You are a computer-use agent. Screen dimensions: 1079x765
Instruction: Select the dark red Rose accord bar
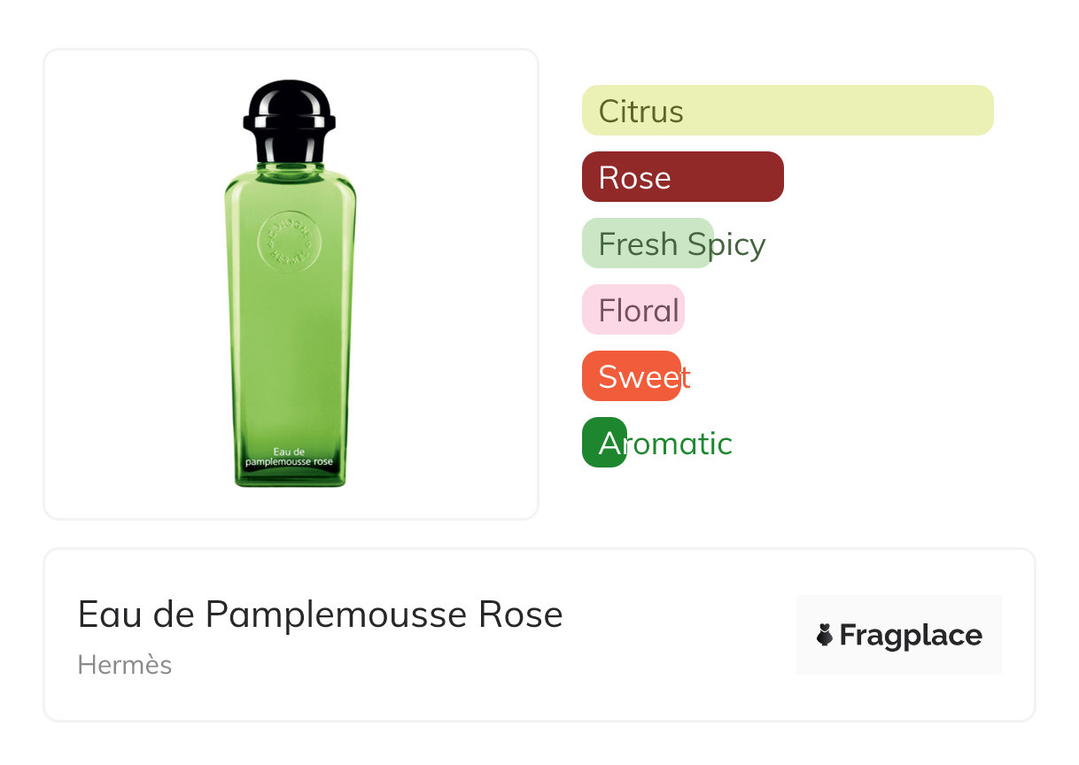tap(682, 177)
